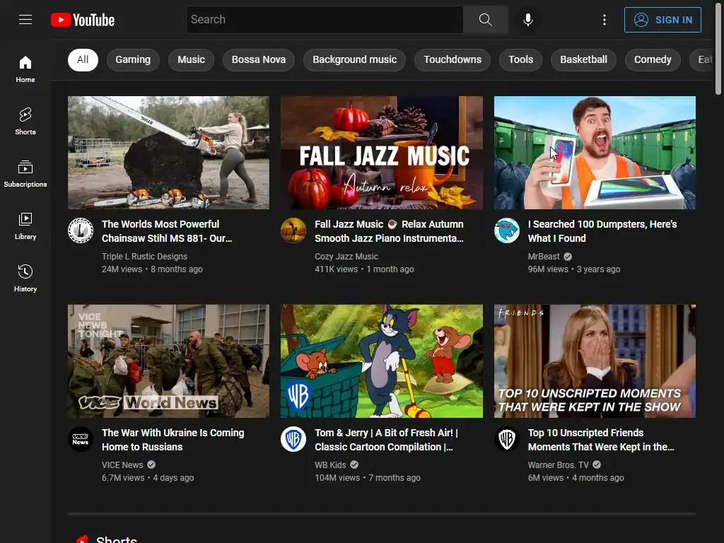
Task: Click WB Kids channel name text
Action: pyautogui.click(x=330, y=465)
